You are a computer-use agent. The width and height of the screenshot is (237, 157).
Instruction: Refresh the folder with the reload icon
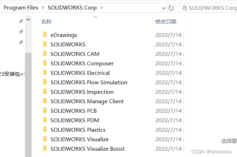point(171,8)
